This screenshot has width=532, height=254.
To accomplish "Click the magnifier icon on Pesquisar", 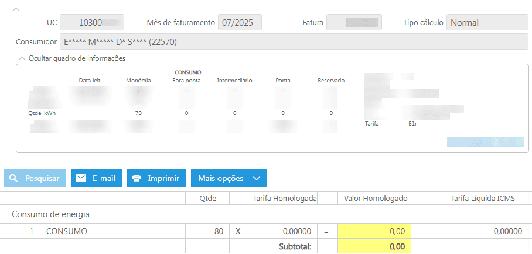I will point(13,179).
